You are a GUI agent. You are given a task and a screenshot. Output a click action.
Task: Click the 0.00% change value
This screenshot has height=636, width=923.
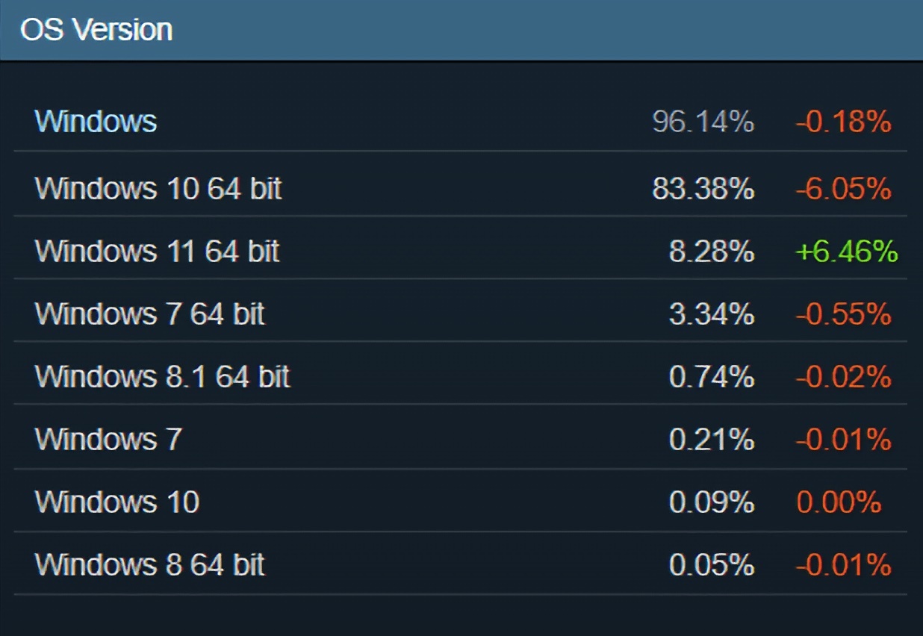[x=839, y=502]
